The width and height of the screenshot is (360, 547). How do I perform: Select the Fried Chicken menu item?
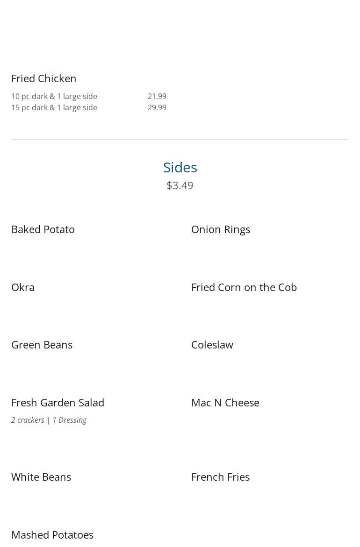tap(43, 78)
